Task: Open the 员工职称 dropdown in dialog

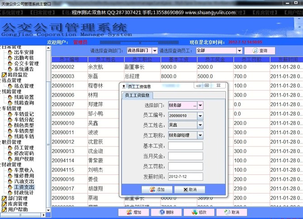Action: point(200,135)
